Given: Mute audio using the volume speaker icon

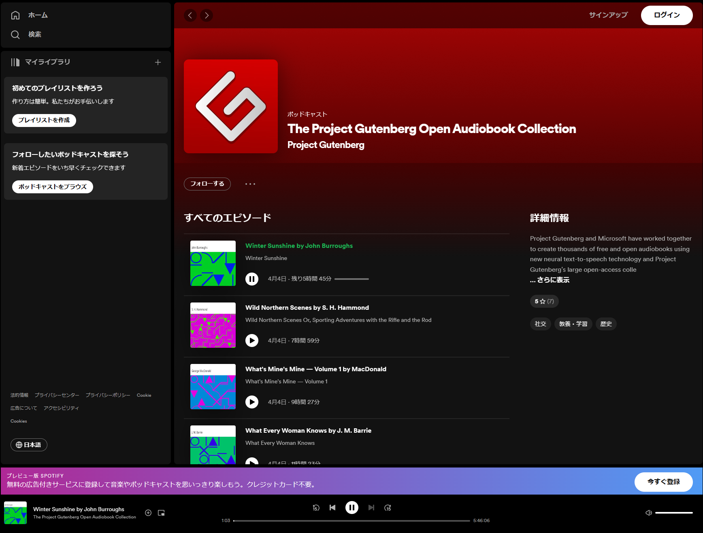Looking at the screenshot, I should [x=648, y=512].
